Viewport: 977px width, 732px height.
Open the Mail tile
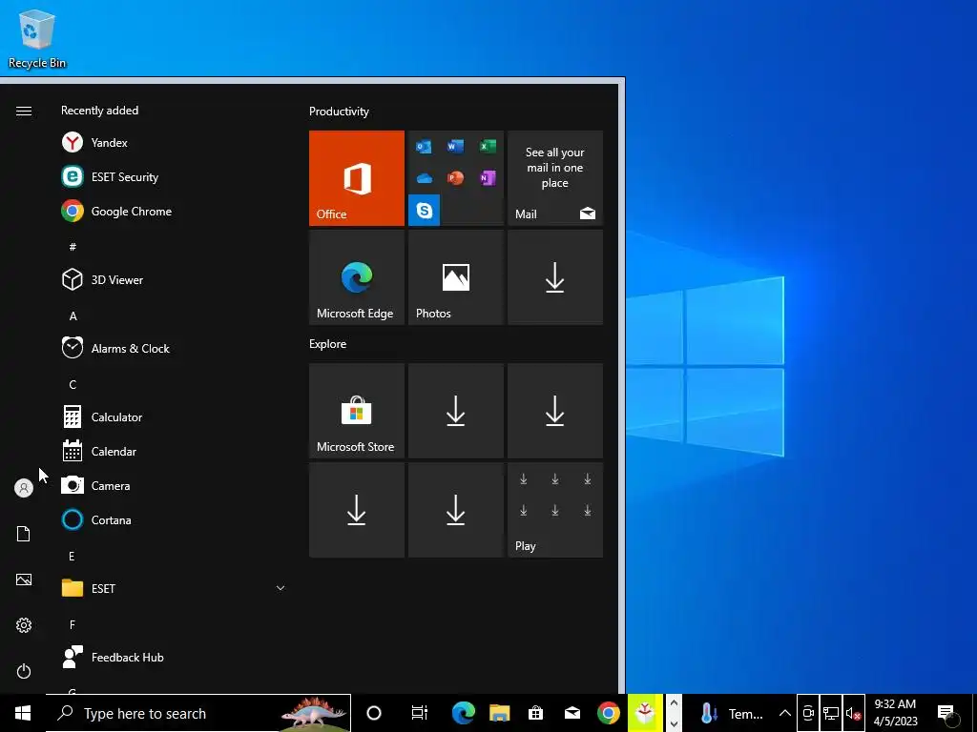pos(555,178)
